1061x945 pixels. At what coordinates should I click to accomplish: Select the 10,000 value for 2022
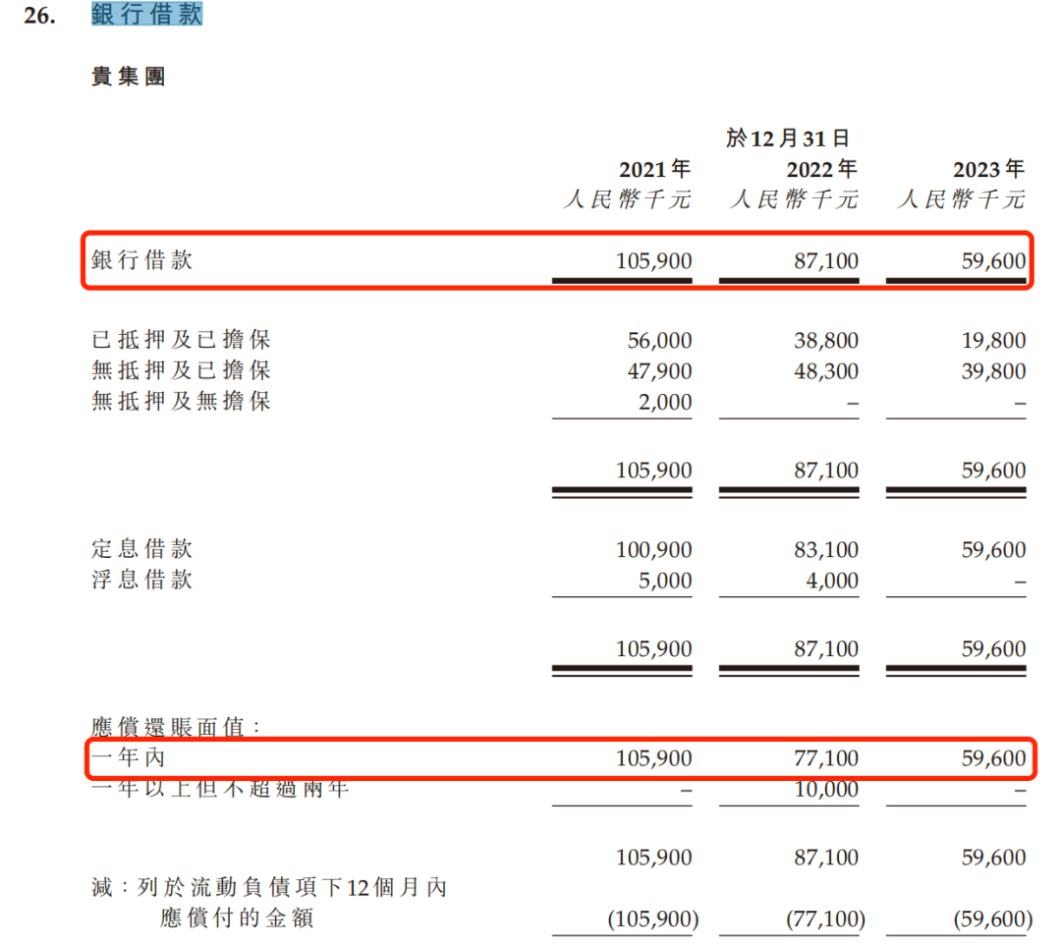[x=825, y=790]
